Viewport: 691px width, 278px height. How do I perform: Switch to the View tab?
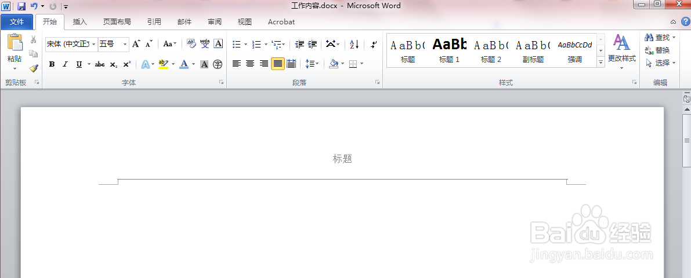click(x=245, y=21)
